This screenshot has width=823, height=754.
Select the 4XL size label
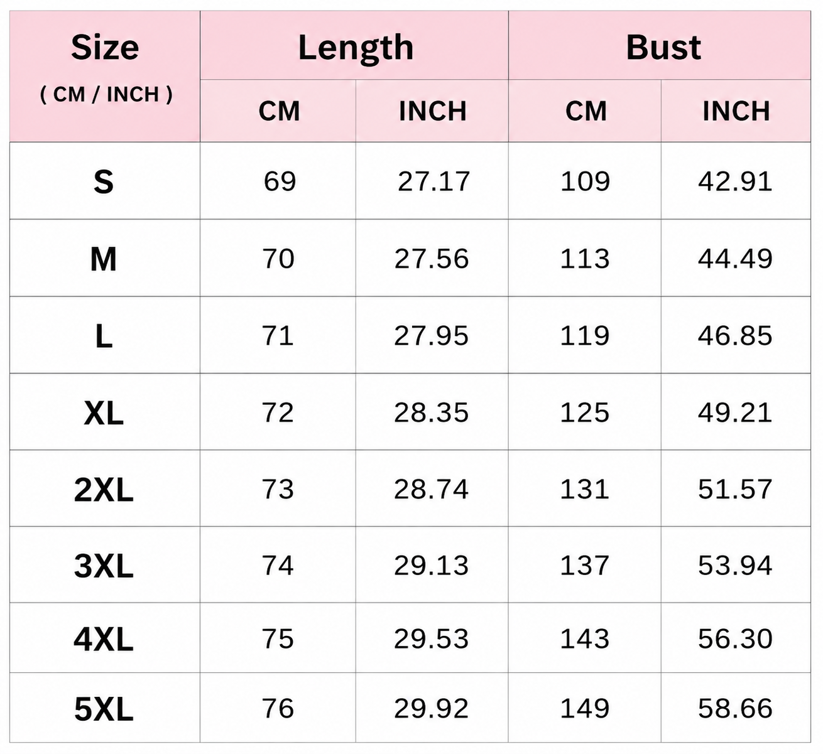104,639
